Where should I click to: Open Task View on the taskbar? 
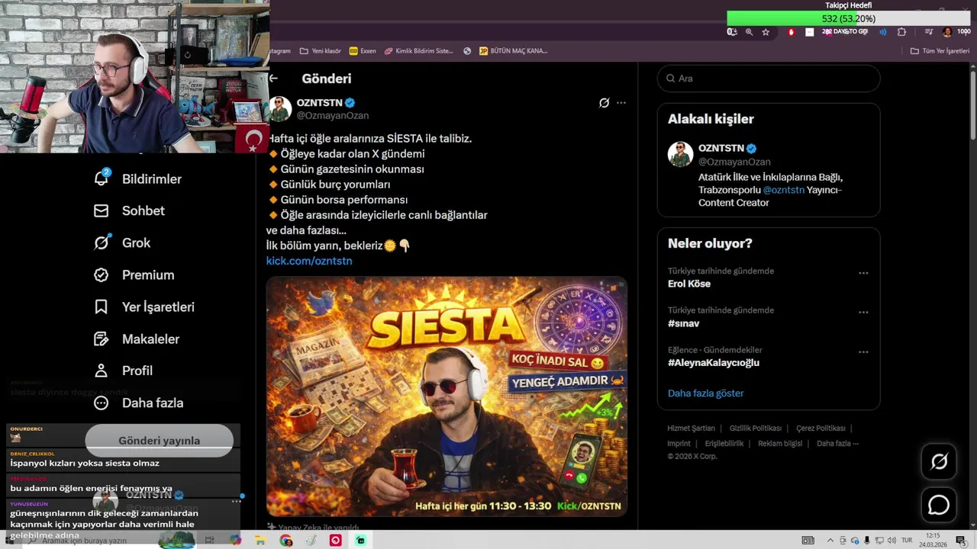(x=210, y=541)
